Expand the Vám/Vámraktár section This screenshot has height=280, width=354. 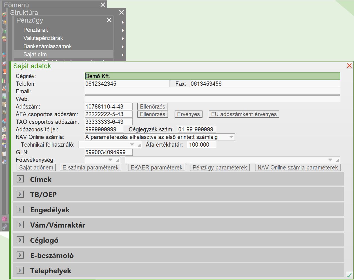[x=20, y=225]
